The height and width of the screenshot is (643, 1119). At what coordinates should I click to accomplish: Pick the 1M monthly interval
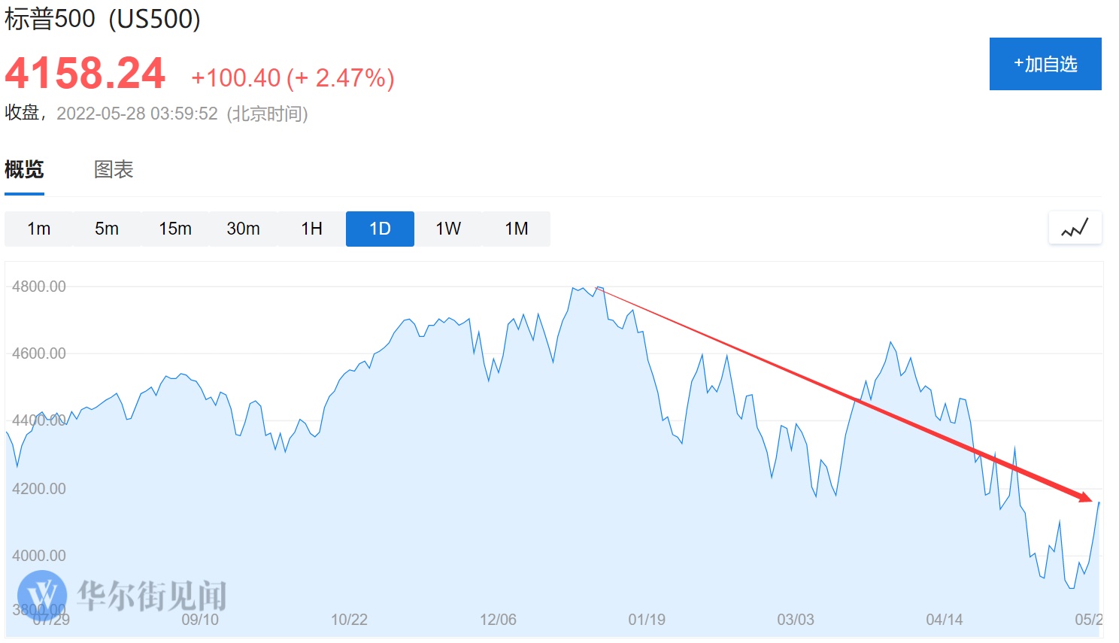pyautogui.click(x=517, y=229)
